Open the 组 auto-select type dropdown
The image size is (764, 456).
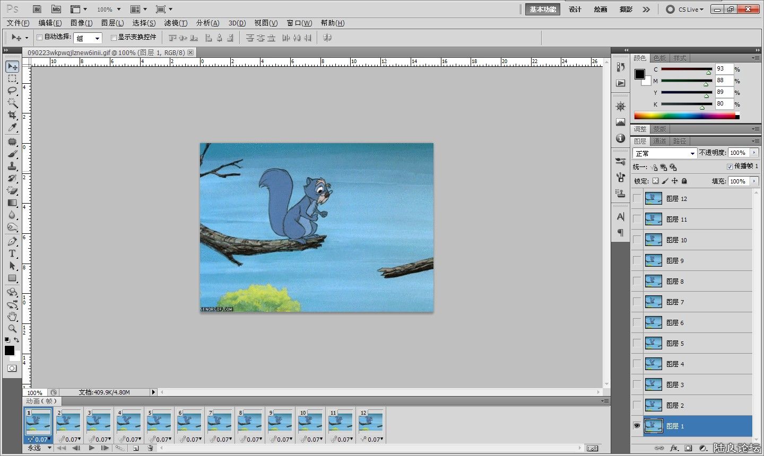click(x=88, y=38)
